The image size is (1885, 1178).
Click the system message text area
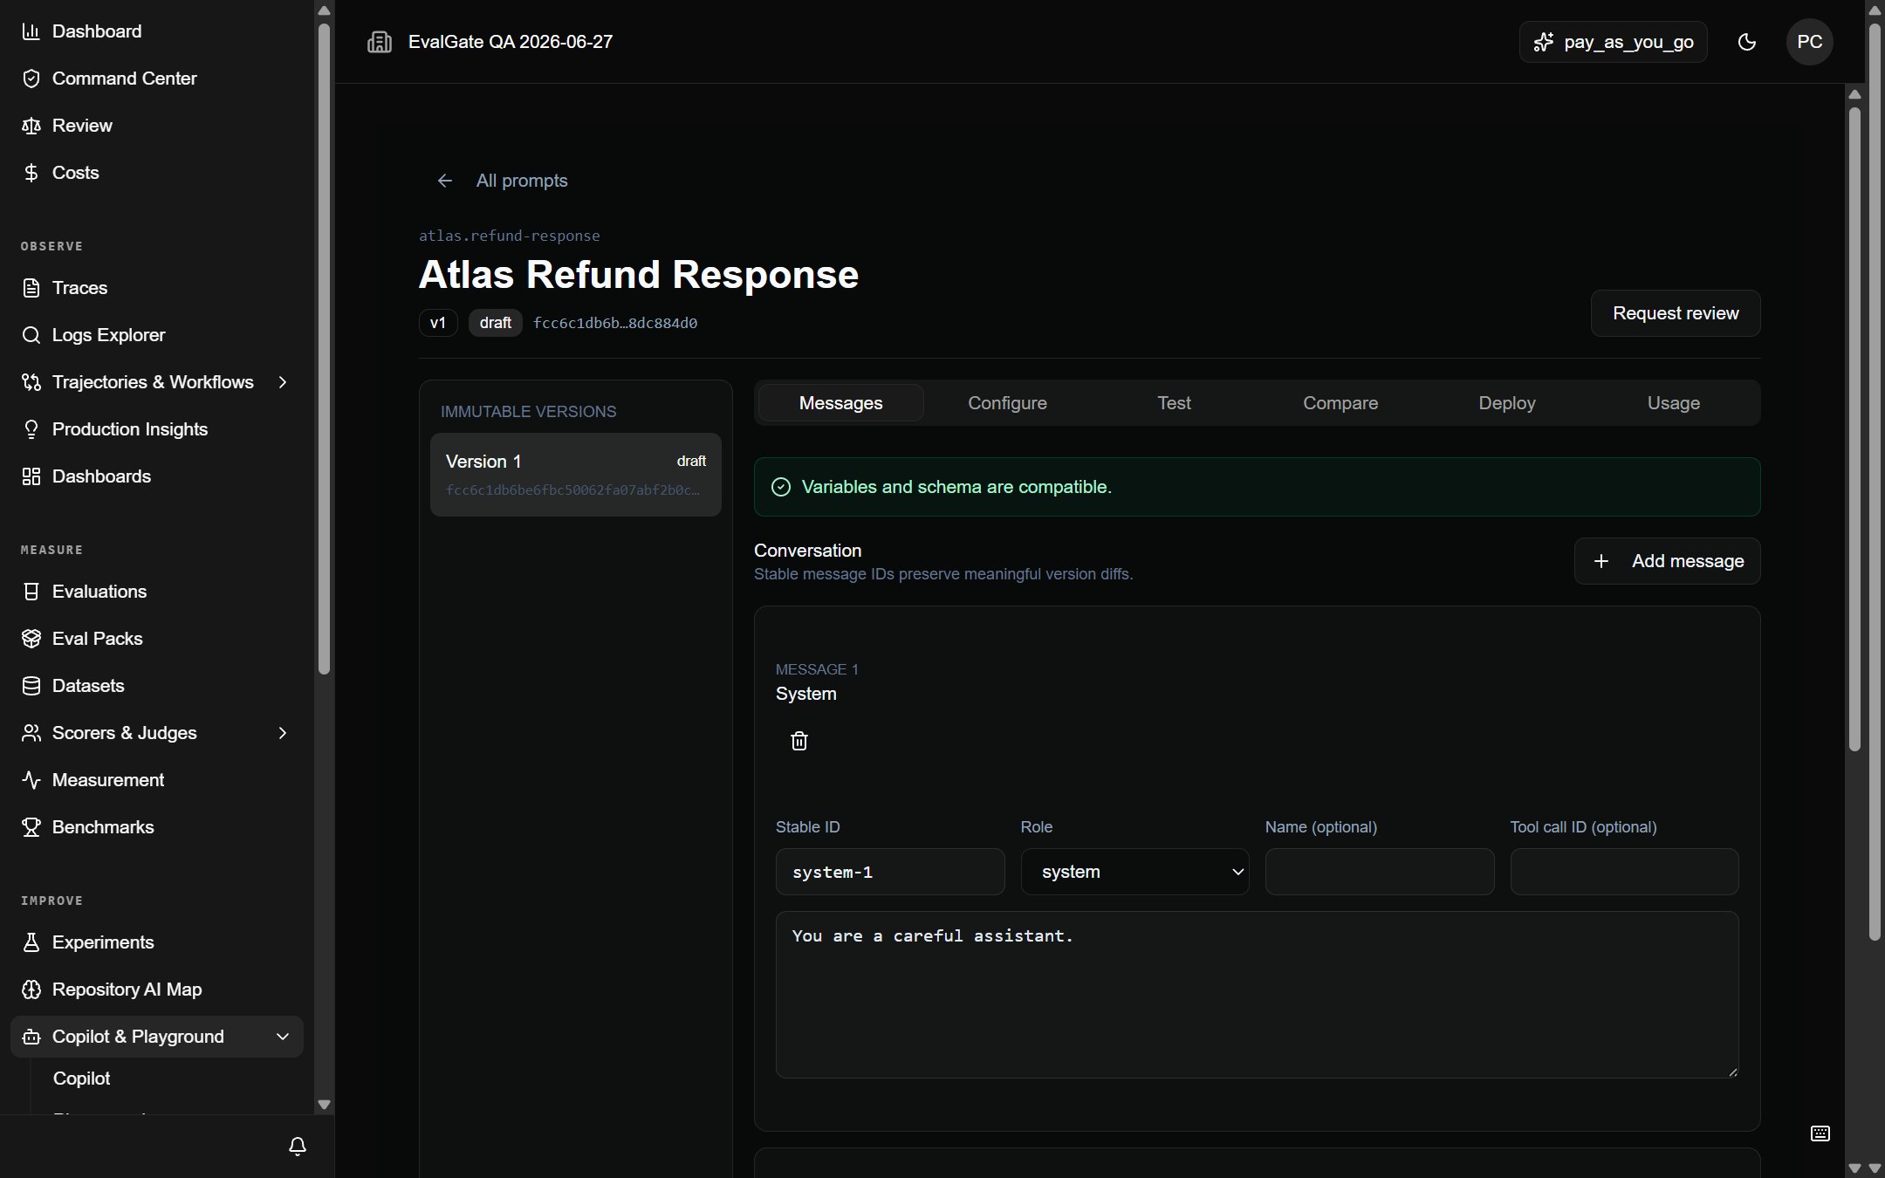[x=1258, y=995]
